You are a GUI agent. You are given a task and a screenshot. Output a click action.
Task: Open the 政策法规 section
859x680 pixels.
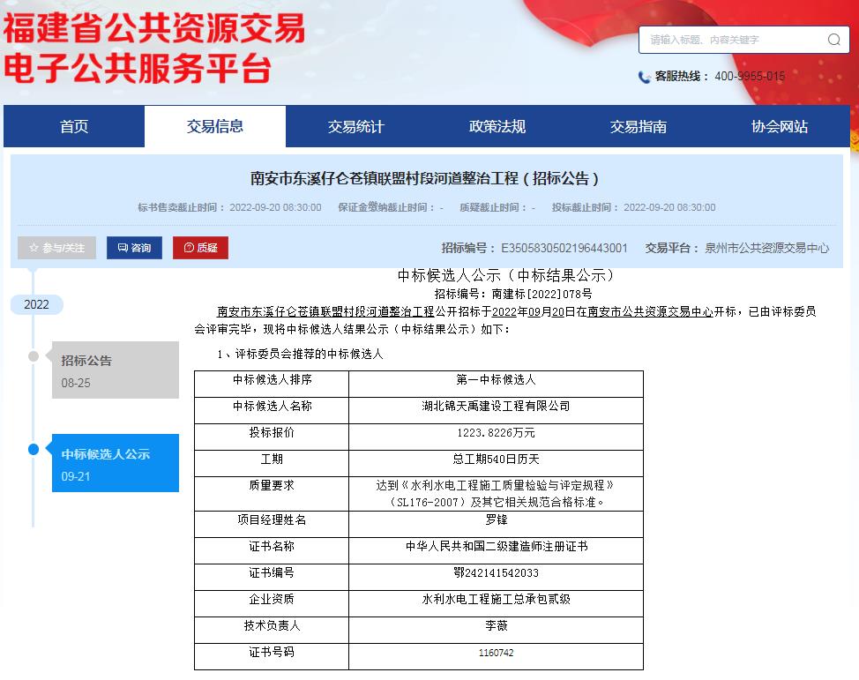tap(497, 126)
